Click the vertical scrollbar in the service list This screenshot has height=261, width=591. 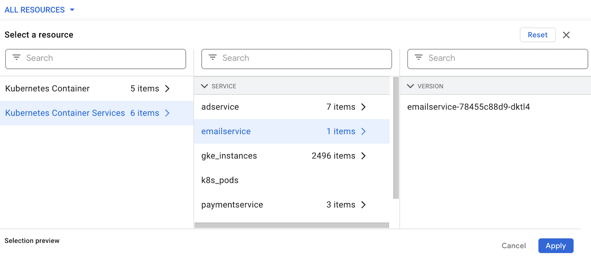click(396, 138)
